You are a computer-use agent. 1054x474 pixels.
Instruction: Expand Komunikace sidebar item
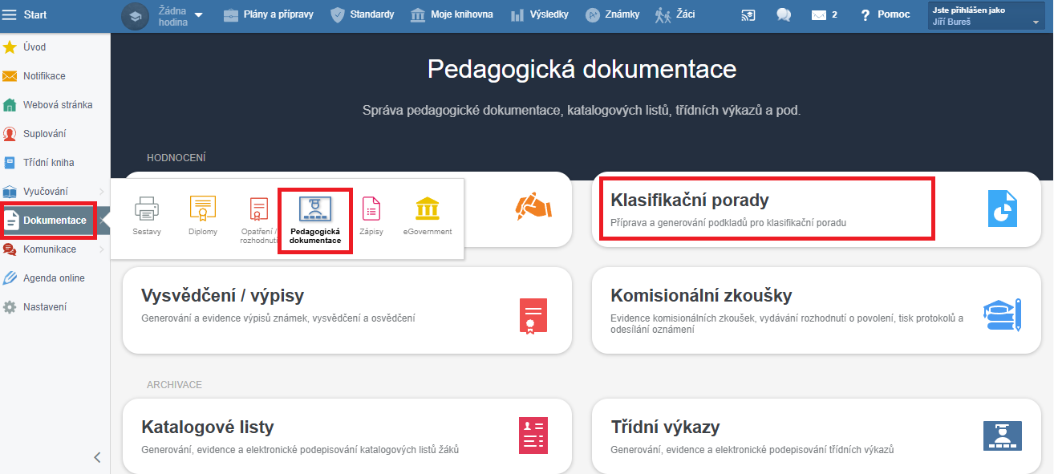(x=55, y=249)
